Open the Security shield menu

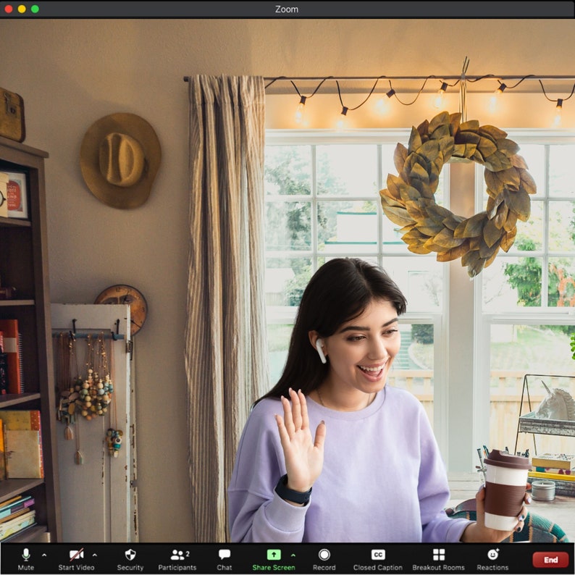click(x=130, y=559)
